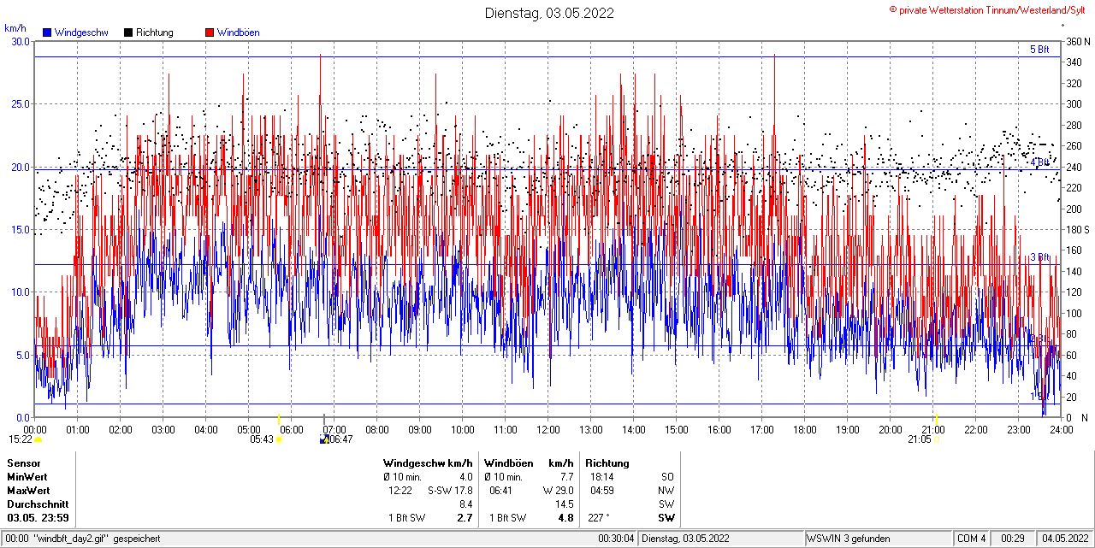Click the Durchschnitt row label
Viewport: 1095px width, 548px height.
pyautogui.click(x=38, y=504)
